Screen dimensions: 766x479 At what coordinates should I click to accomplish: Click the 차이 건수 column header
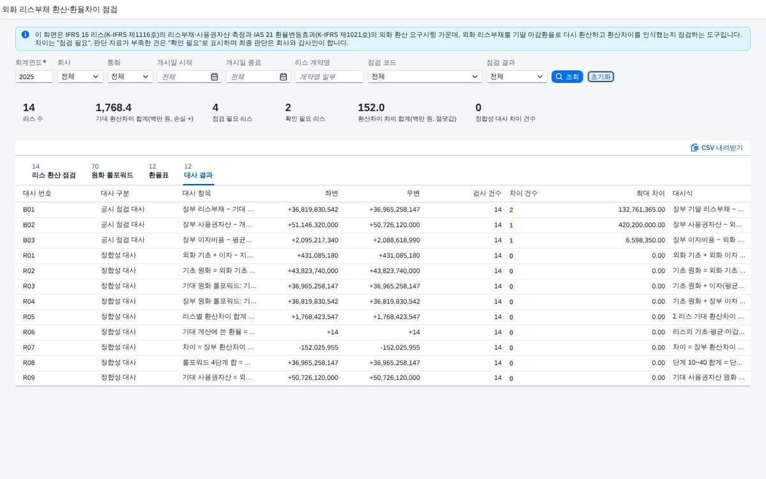click(523, 194)
